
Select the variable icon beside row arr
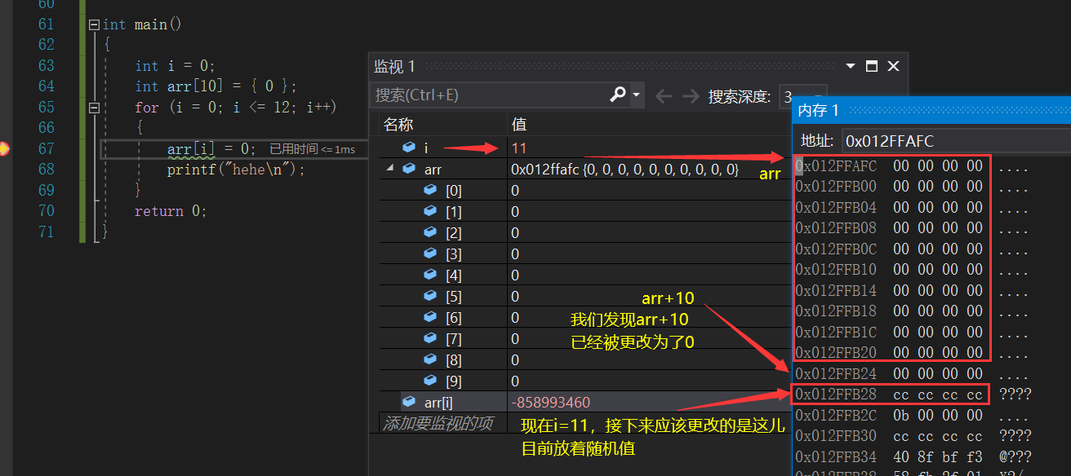(409, 169)
